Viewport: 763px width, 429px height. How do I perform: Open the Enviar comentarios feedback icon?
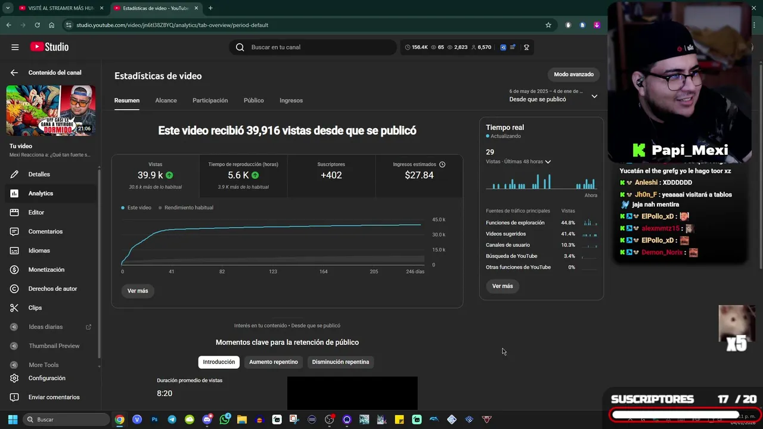14,397
